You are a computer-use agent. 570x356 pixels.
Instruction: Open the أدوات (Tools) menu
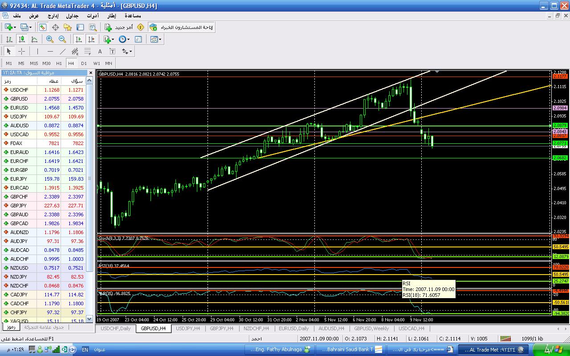click(x=93, y=16)
